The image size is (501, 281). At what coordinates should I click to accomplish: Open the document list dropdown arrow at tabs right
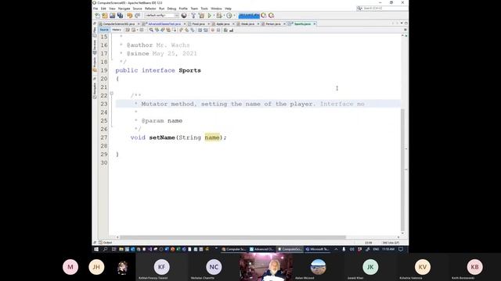click(402, 23)
